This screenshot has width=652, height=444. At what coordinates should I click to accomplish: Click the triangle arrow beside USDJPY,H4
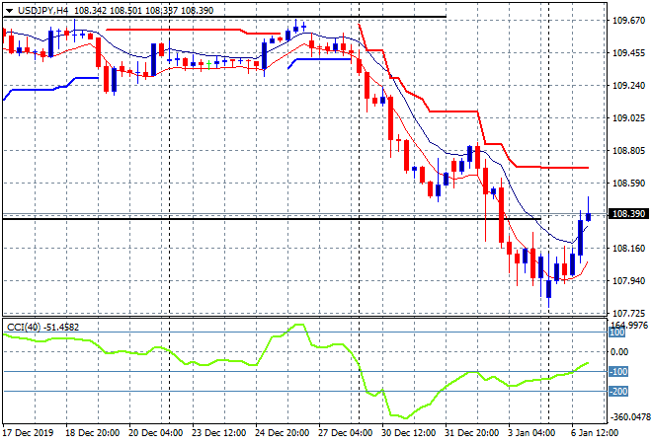coord(10,9)
